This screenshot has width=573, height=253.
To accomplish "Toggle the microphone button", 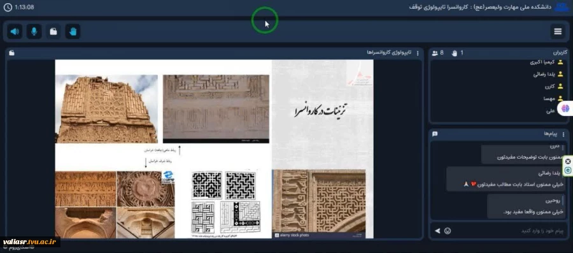I will click(x=34, y=32).
